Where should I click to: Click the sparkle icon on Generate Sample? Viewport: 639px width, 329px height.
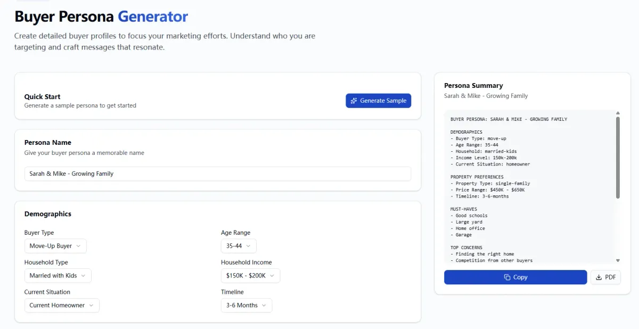354,101
